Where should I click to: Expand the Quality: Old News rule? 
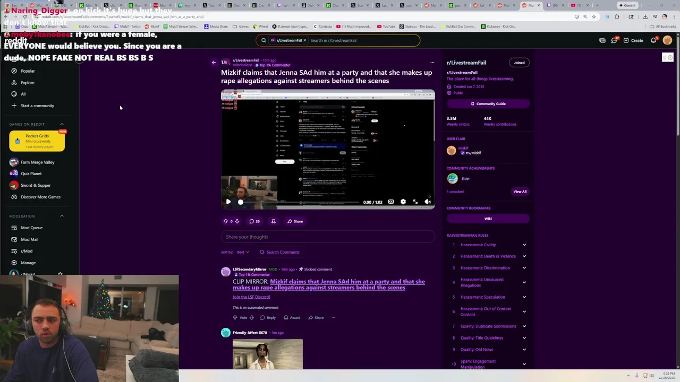click(488, 350)
